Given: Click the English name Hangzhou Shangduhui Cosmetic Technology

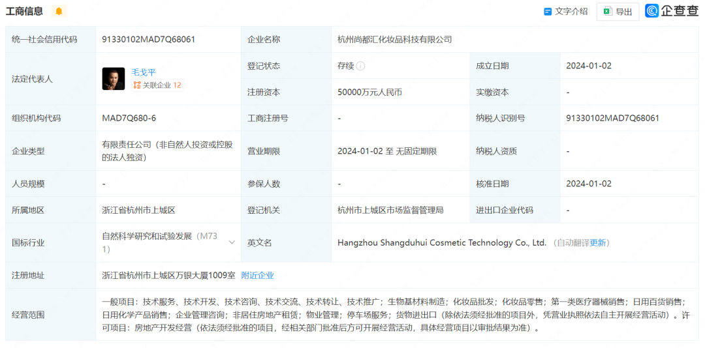Looking at the screenshot, I should [x=441, y=243].
